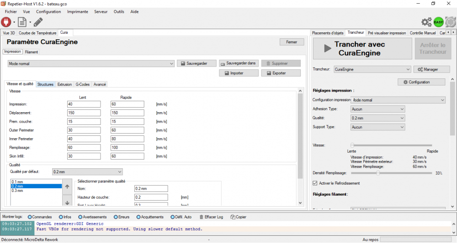This screenshot has height=243, width=457.
Task: Open the Imprimante menu
Action: click(78, 12)
